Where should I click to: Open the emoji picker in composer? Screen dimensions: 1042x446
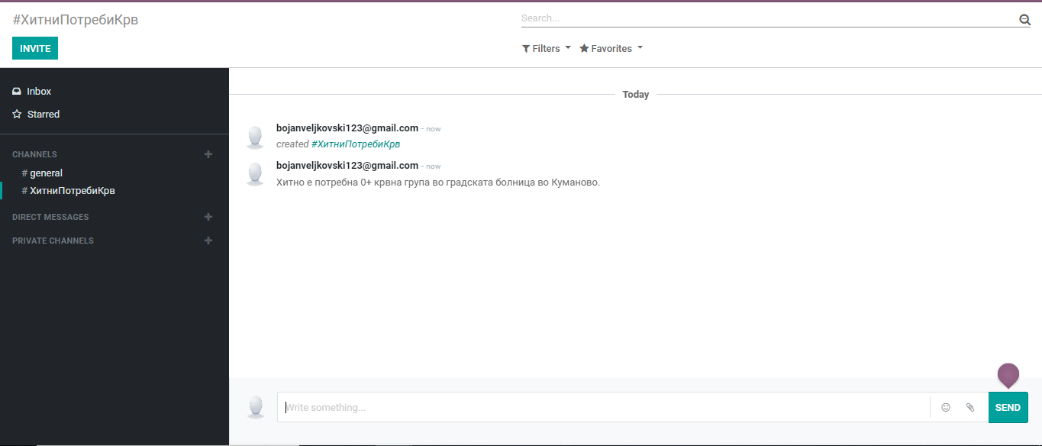pyautogui.click(x=946, y=408)
